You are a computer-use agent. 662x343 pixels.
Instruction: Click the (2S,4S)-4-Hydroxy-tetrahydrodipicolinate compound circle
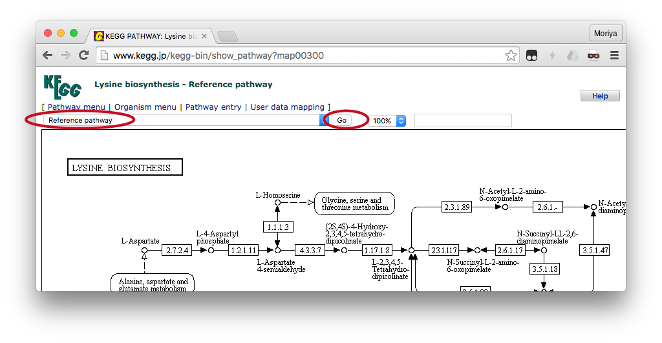tap(344, 250)
